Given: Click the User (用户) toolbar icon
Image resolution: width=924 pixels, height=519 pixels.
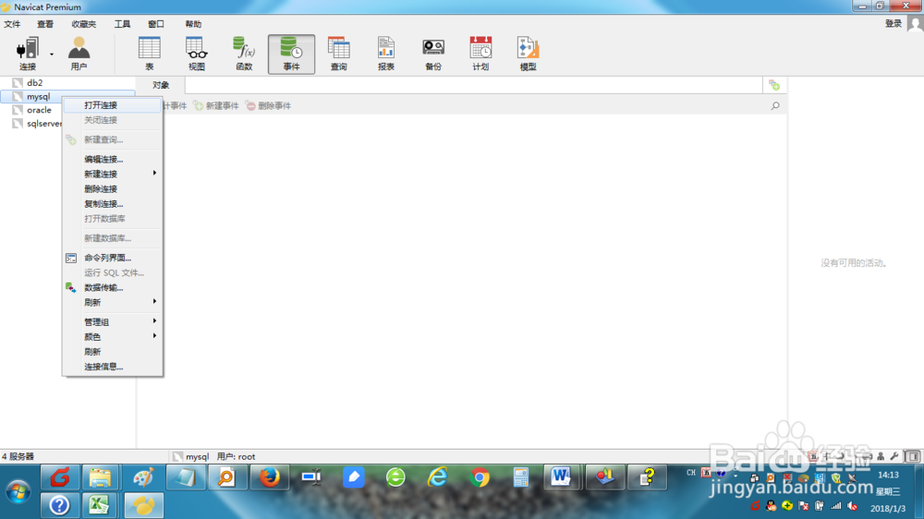Looking at the screenshot, I should (x=79, y=54).
